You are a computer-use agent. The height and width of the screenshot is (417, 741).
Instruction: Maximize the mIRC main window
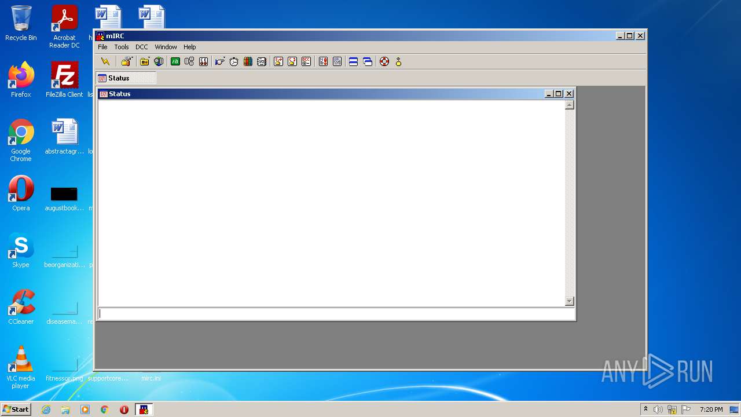[x=630, y=36]
